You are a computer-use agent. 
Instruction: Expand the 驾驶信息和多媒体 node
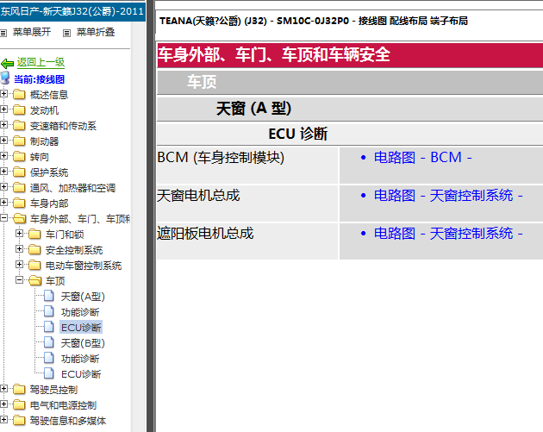[x=3, y=420]
